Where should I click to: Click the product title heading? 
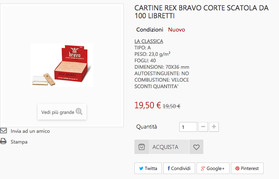(201, 12)
